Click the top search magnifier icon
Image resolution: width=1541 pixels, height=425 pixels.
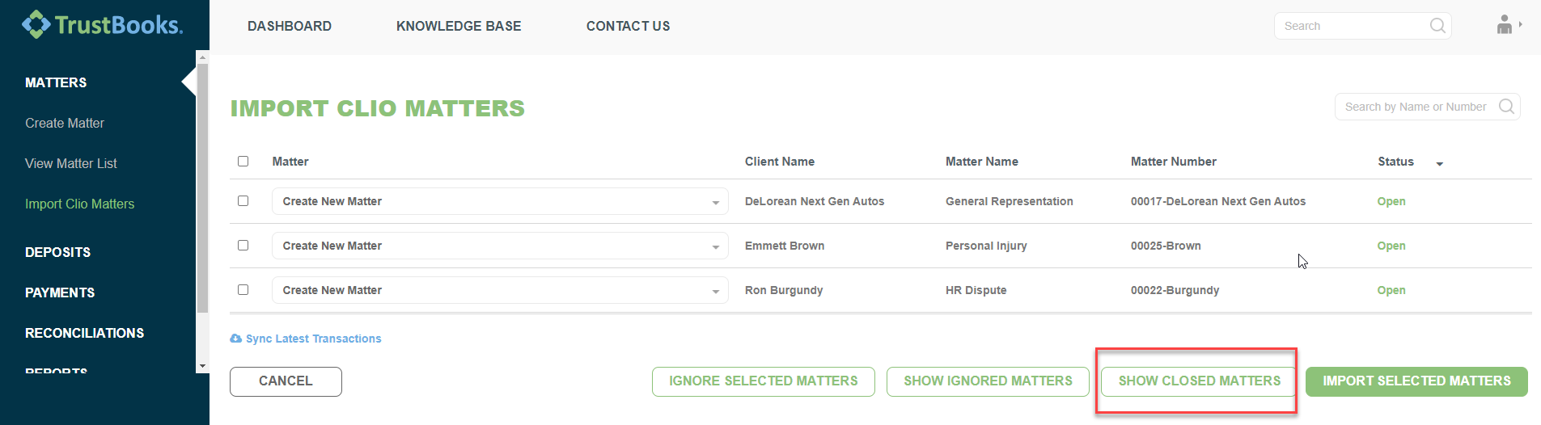click(1437, 26)
